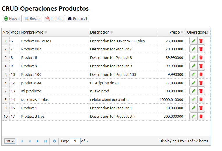This screenshot has height=151, width=222.
Task: Click the Prod column header
Action: (x=15, y=32)
